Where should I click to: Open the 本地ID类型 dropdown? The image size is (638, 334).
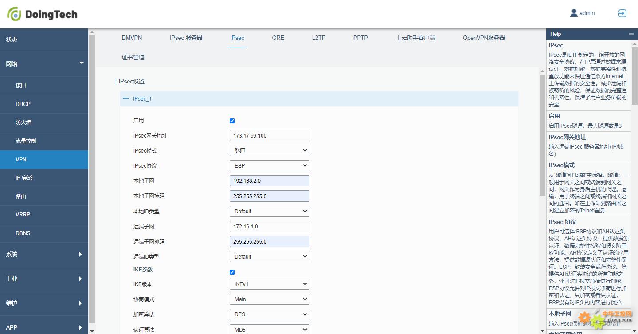tap(270, 212)
